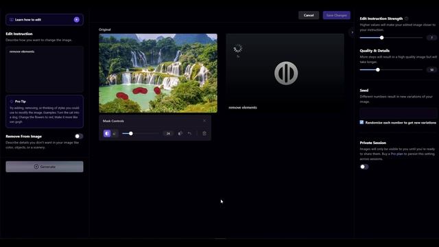The width and height of the screenshot is (439, 247).
Task: Adjust Edit Instruction Strength slider handle
Action: point(381,38)
